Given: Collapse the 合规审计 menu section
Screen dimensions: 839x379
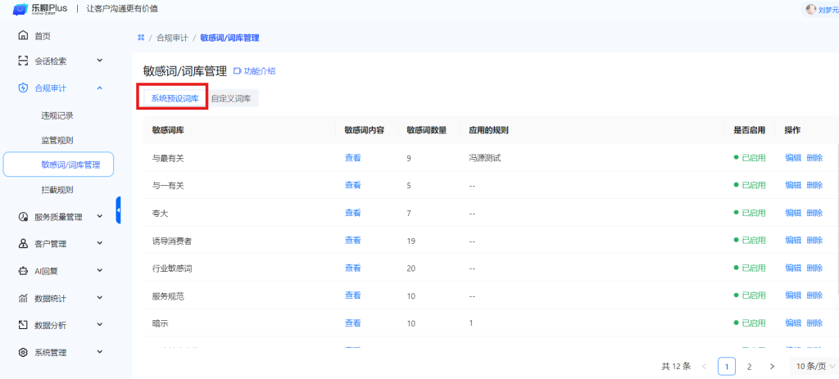Looking at the screenshot, I should click(x=99, y=88).
